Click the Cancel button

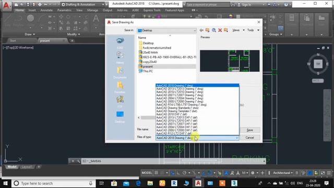coord(249,138)
